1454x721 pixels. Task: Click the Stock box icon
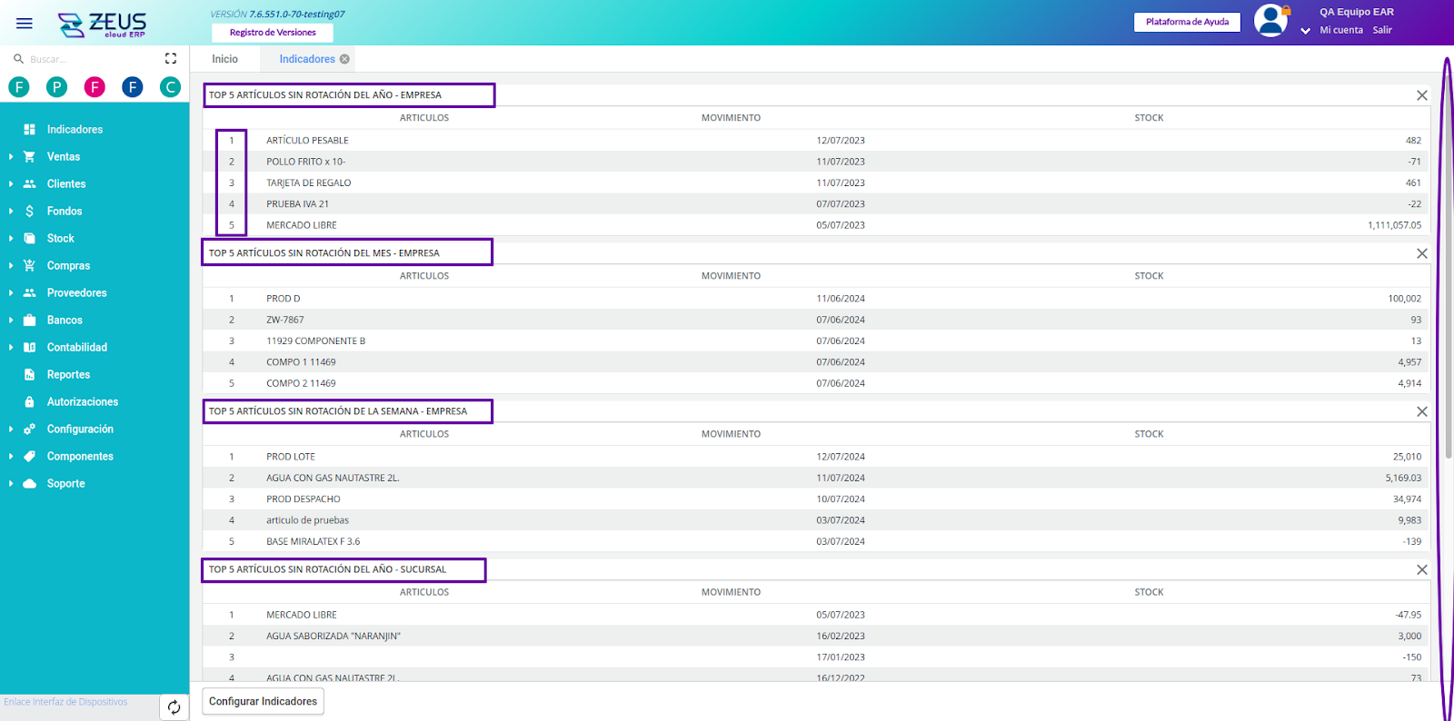pyautogui.click(x=29, y=238)
